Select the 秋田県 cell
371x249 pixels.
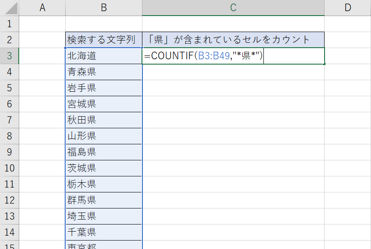[x=104, y=120]
